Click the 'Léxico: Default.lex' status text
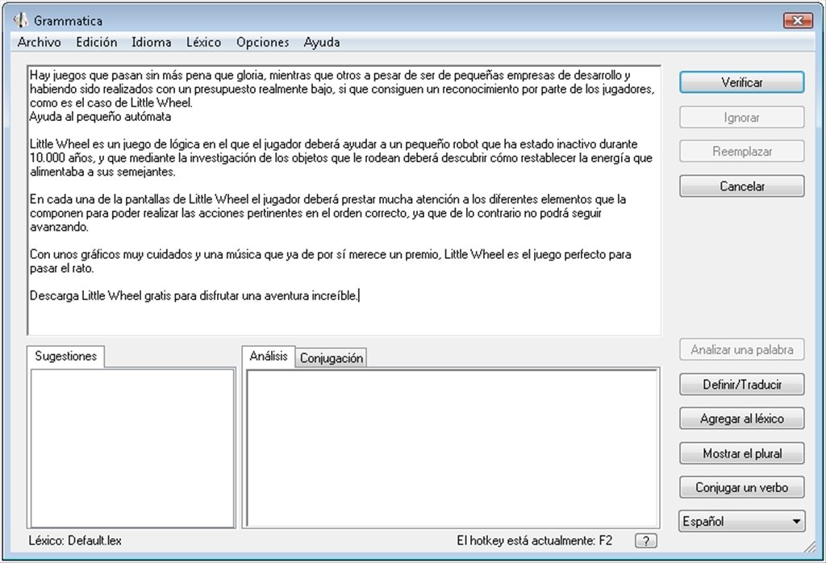This screenshot has width=826, height=563. (x=75, y=541)
